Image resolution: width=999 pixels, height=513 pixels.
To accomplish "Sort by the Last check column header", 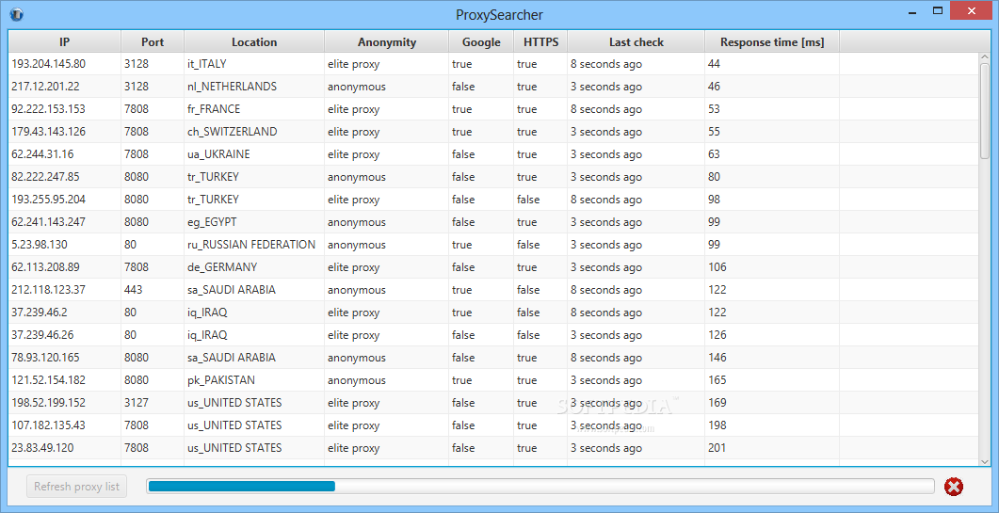I will click(636, 42).
